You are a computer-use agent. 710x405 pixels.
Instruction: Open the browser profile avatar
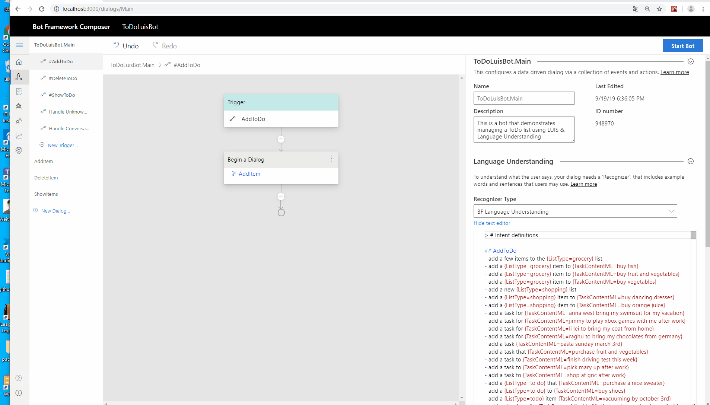[691, 9]
